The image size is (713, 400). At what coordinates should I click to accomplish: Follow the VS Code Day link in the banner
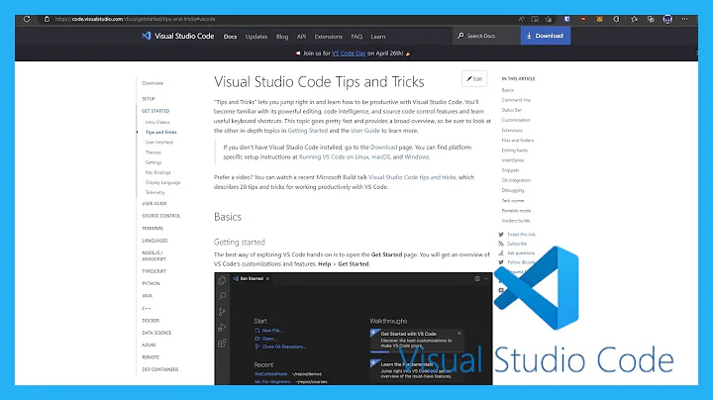point(349,53)
